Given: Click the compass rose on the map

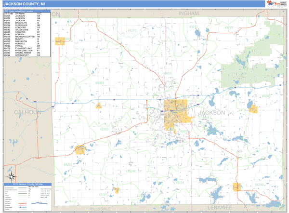Looking at the screenshot, I should pyautogui.click(x=10, y=176).
